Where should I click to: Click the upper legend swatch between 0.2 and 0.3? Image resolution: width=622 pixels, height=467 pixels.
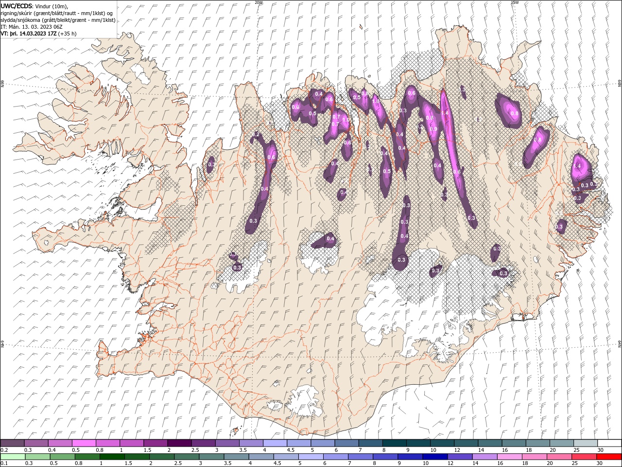click(x=13, y=443)
